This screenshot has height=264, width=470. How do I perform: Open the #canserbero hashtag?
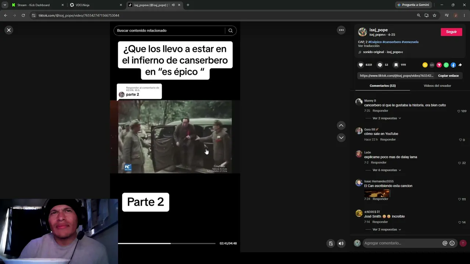point(391,42)
